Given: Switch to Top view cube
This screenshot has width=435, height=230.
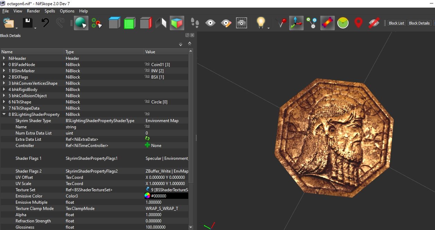Looking at the screenshot, I should 114,23.
